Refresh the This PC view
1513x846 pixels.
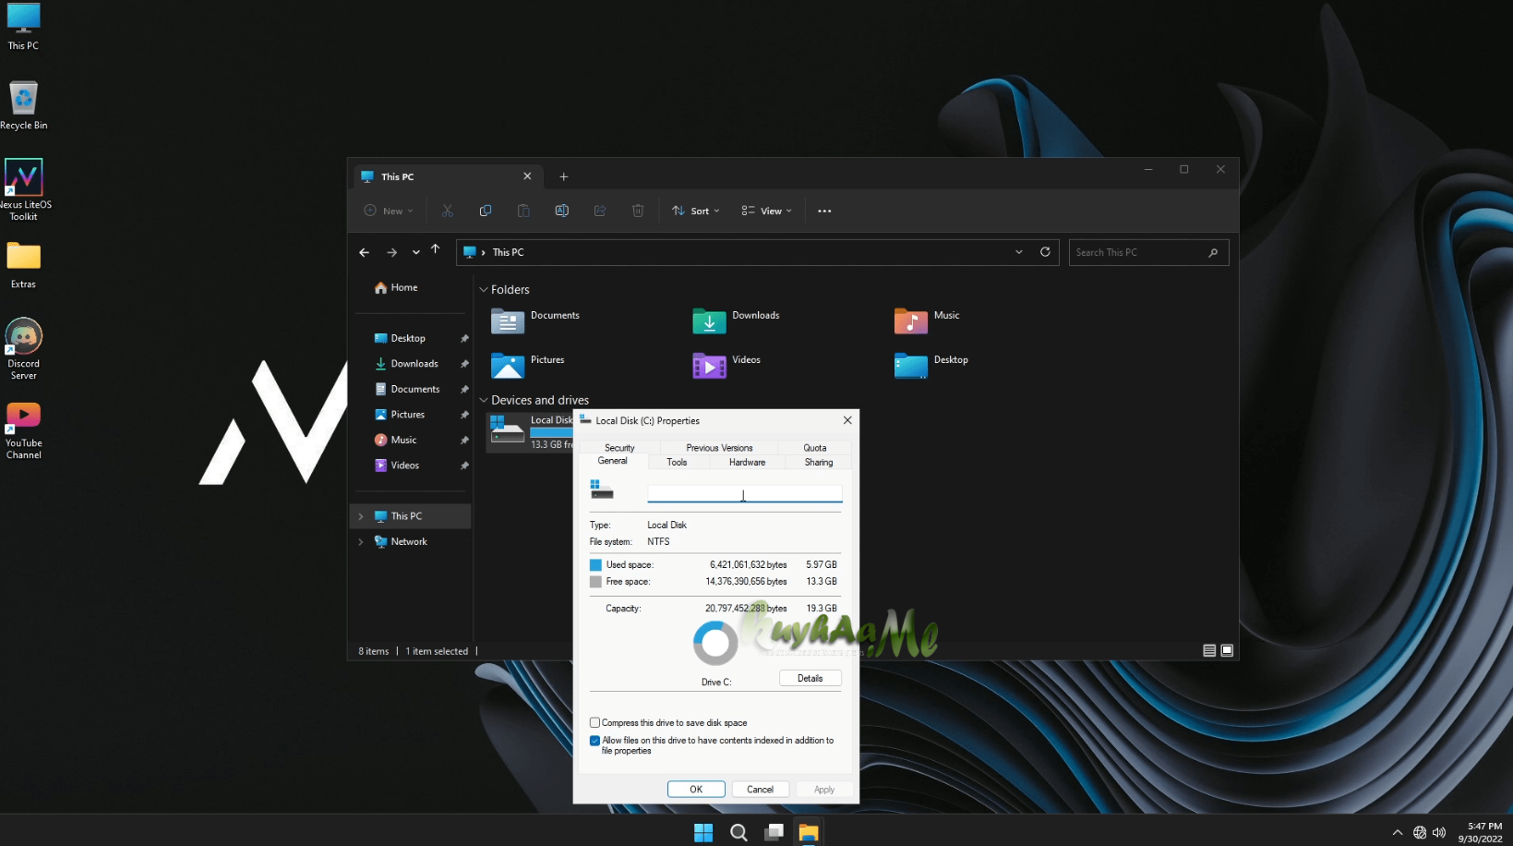pos(1045,251)
